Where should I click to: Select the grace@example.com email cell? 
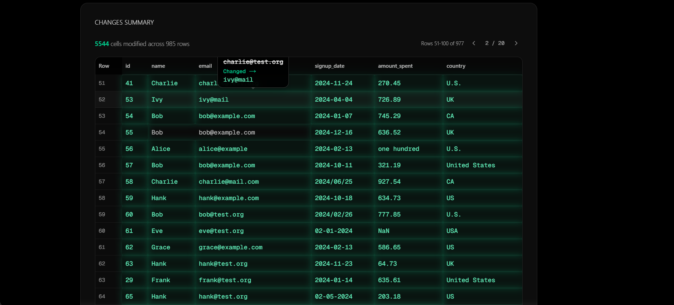pos(230,248)
